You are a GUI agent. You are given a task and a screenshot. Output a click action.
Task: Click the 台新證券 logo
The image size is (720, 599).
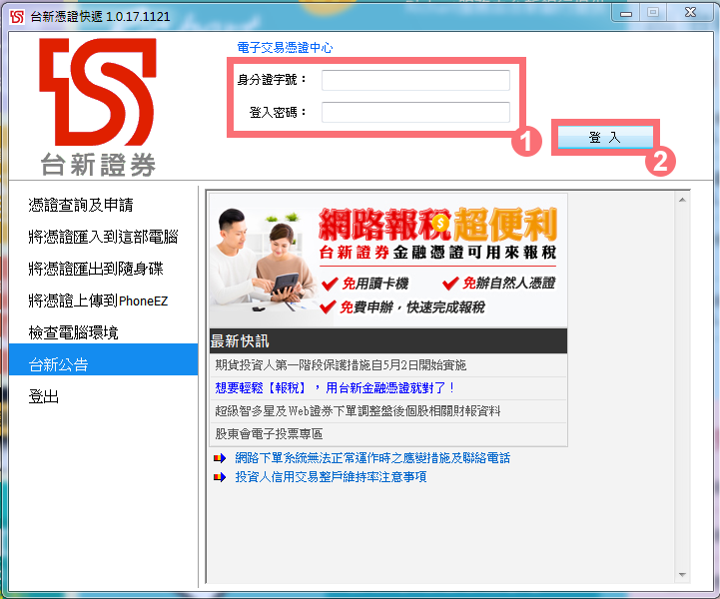click(98, 108)
